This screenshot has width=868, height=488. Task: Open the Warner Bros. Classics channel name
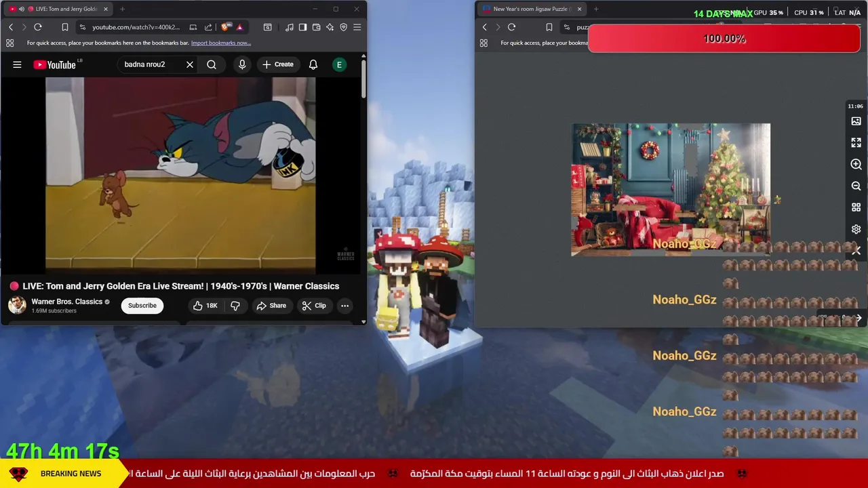(66, 302)
